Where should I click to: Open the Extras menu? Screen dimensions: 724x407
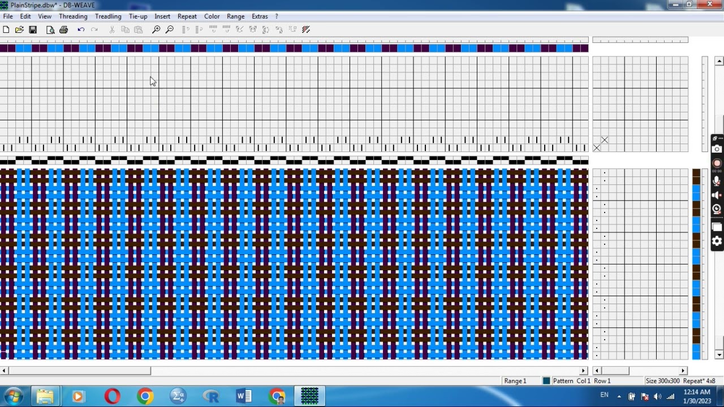click(260, 16)
